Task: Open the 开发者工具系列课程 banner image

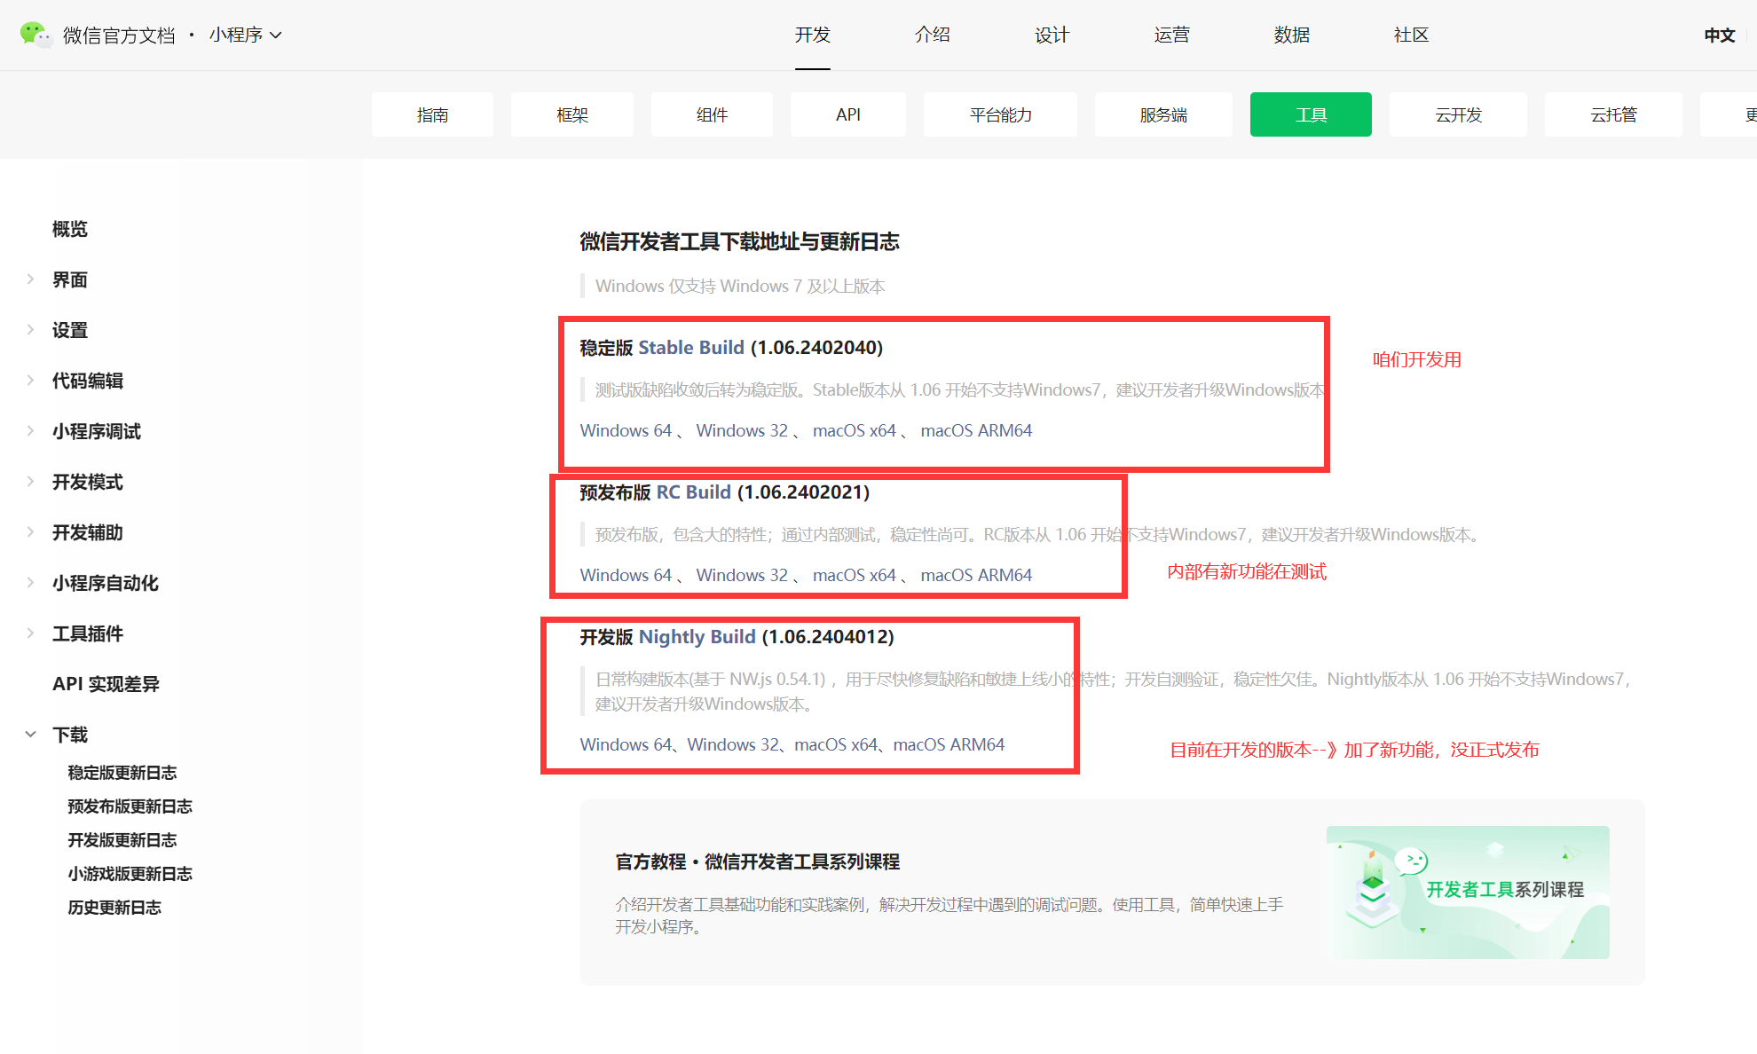Action: 1468,892
